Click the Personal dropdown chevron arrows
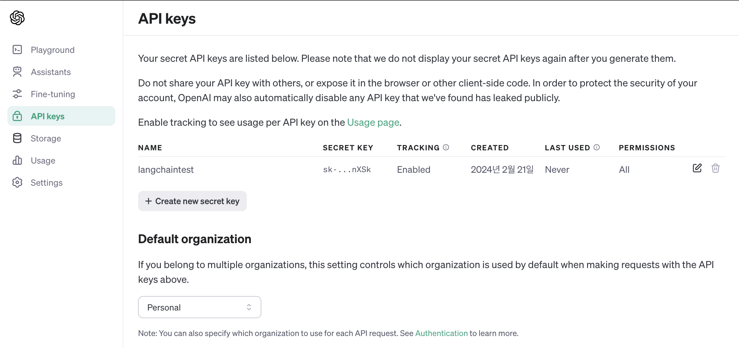This screenshot has width=739, height=348. click(249, 307)
